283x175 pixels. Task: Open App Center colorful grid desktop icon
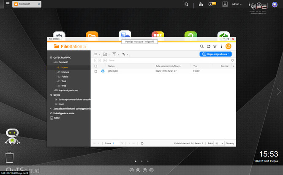(x=158, y=35)
